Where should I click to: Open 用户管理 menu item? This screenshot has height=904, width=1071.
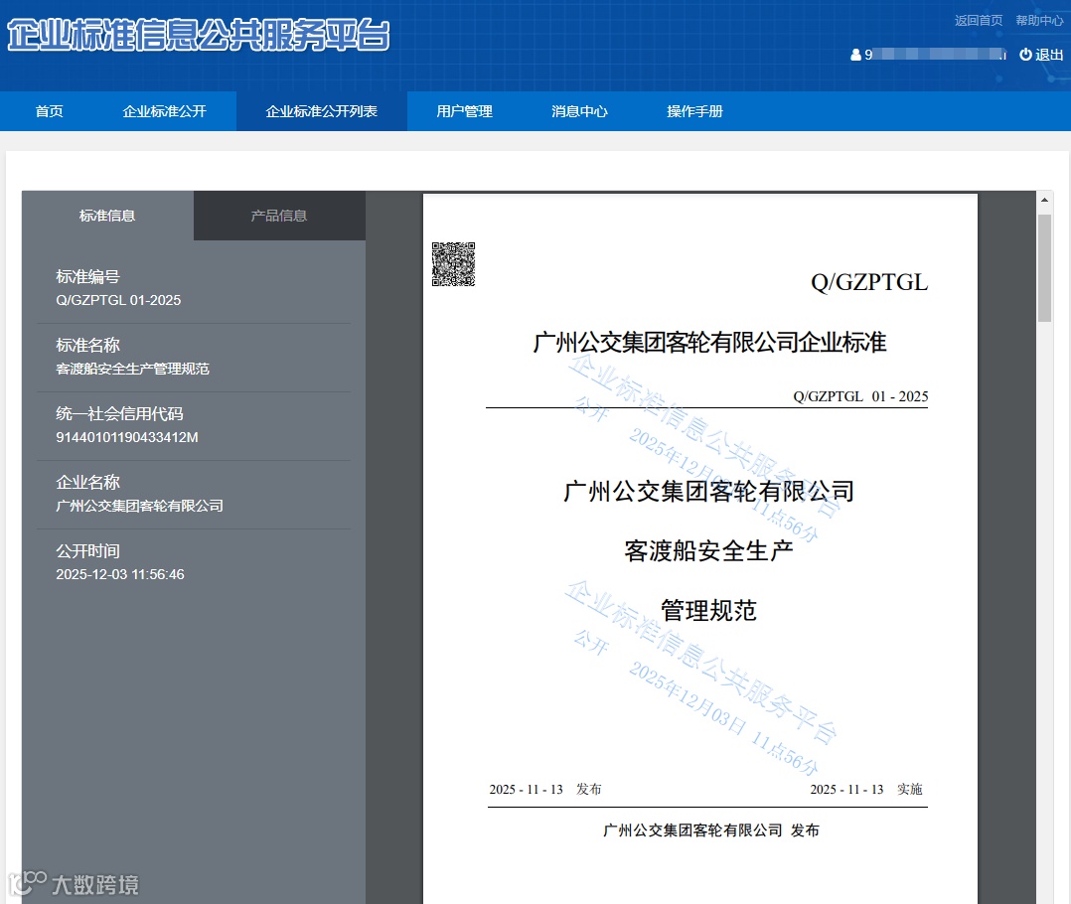pos(465,111)
